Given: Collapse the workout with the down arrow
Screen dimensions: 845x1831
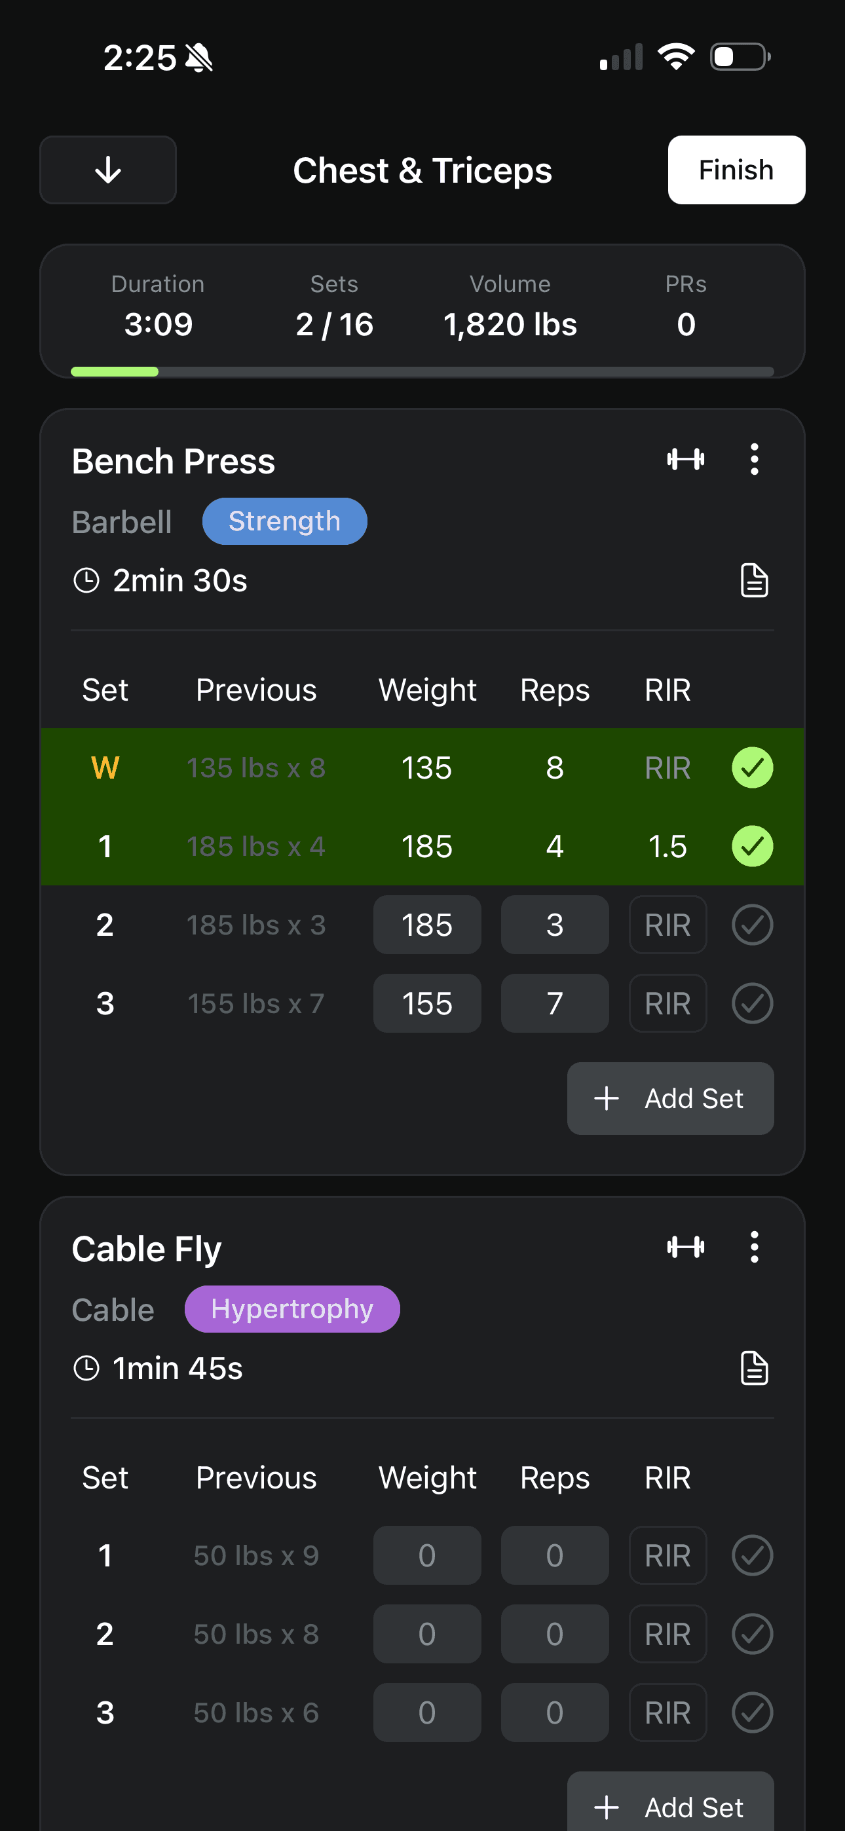Looking at the screenshot, I should pos(108,170).
